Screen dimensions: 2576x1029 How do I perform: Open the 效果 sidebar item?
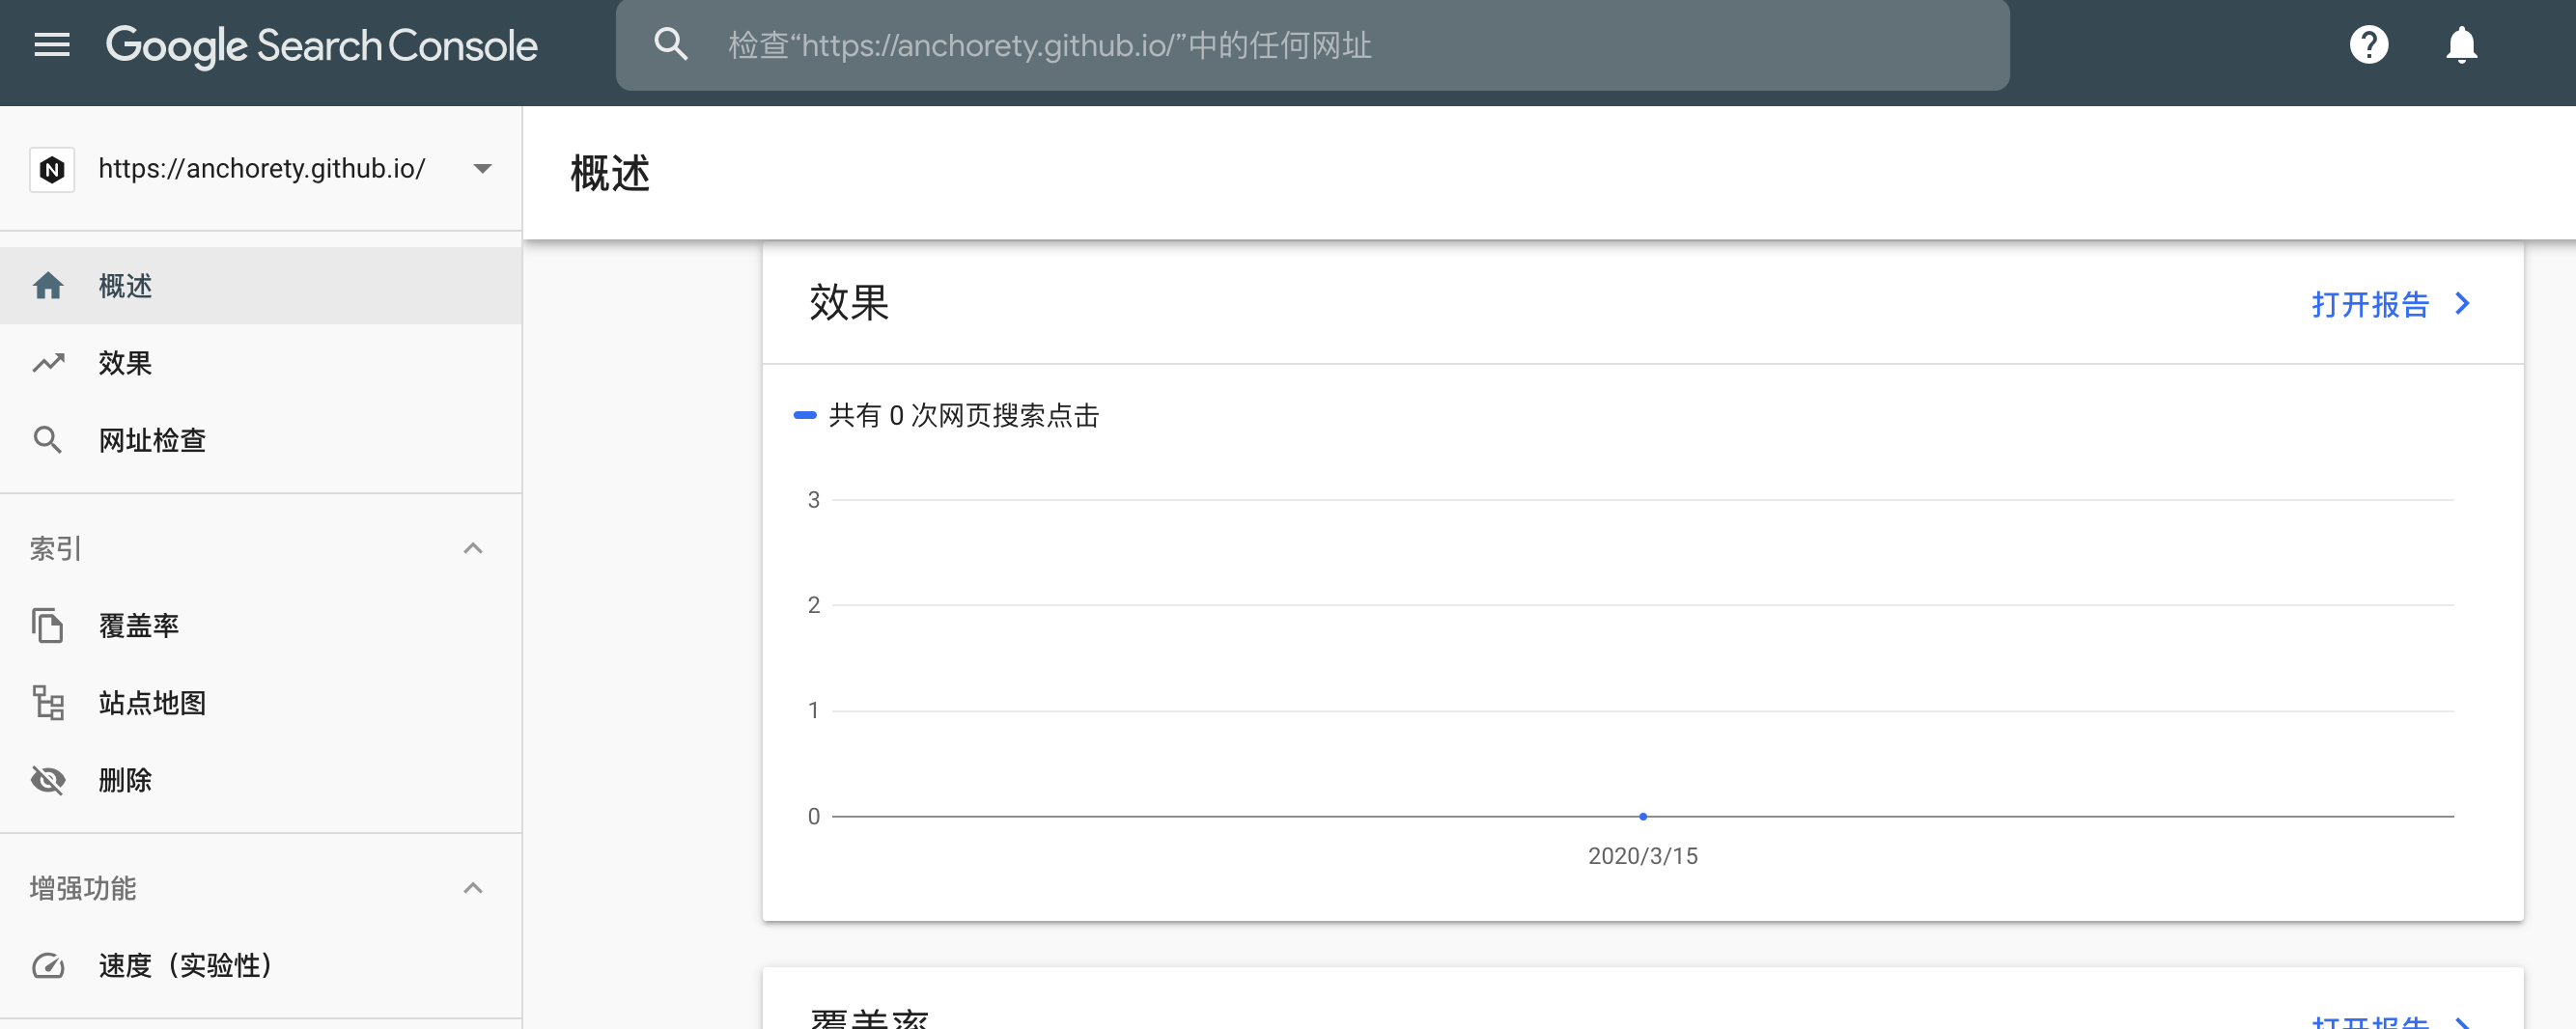pos(261,363)
